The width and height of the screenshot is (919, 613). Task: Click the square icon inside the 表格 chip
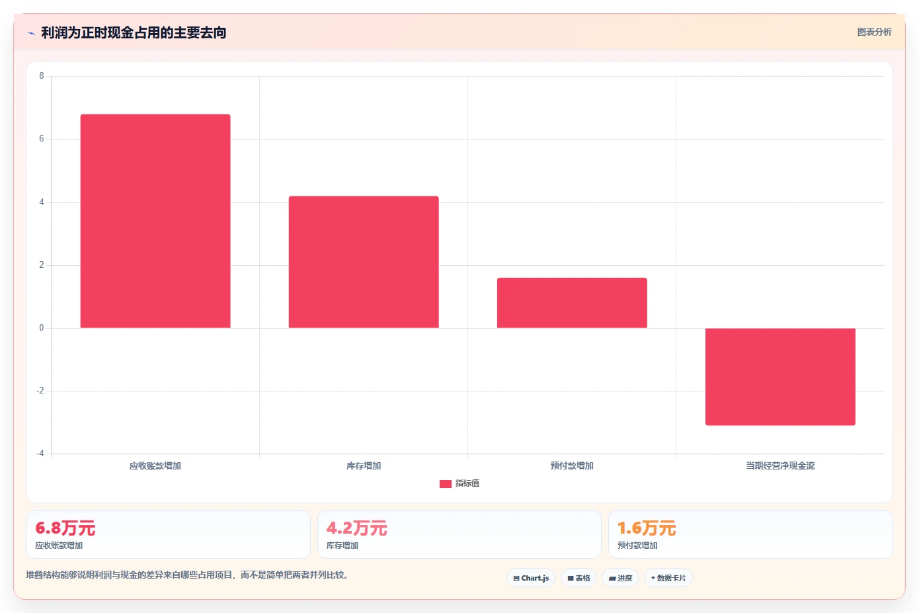coord(571,578)
